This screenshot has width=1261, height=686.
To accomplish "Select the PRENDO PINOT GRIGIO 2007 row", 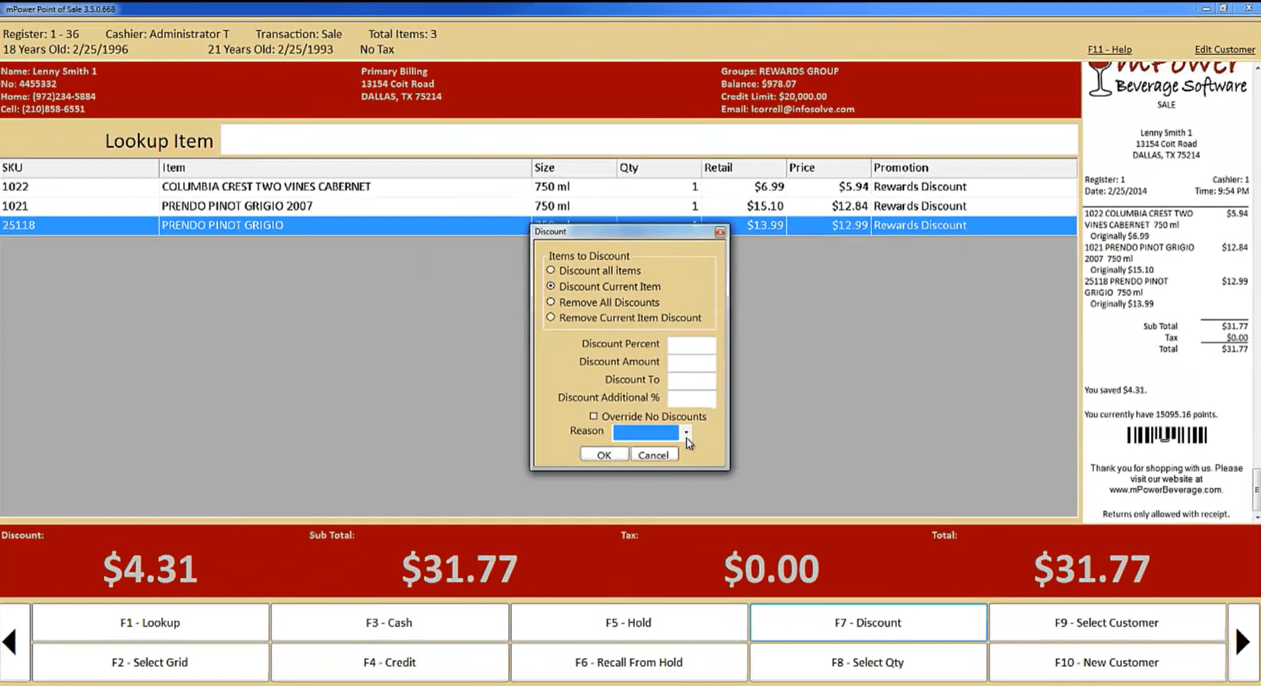I will point(539,206).
